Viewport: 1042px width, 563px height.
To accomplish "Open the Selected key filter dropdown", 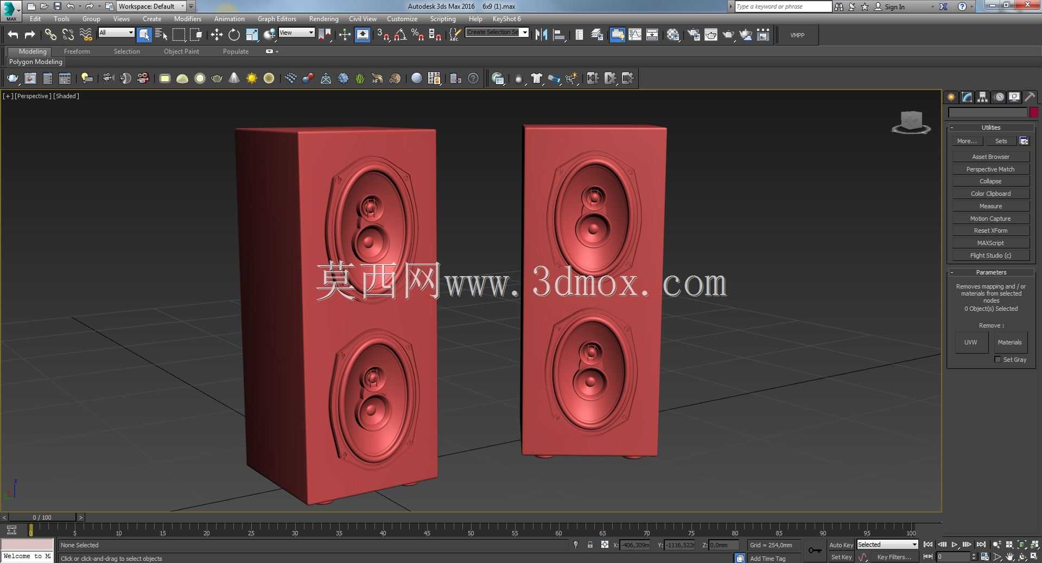I will [x=887, y=545].
